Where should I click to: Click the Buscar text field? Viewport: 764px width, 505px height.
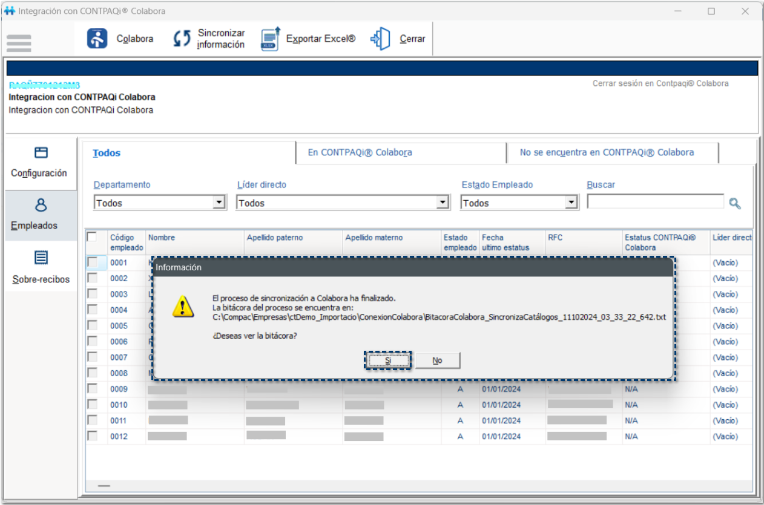point(655,202)
